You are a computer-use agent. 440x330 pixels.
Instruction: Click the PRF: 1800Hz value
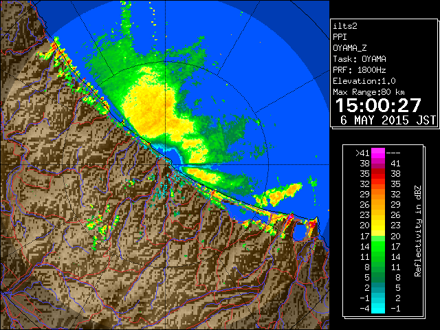[360, 70]
